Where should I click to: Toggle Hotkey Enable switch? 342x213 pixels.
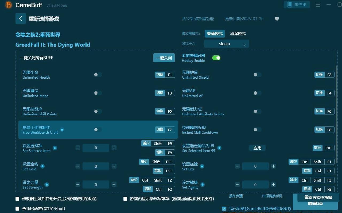216,58
